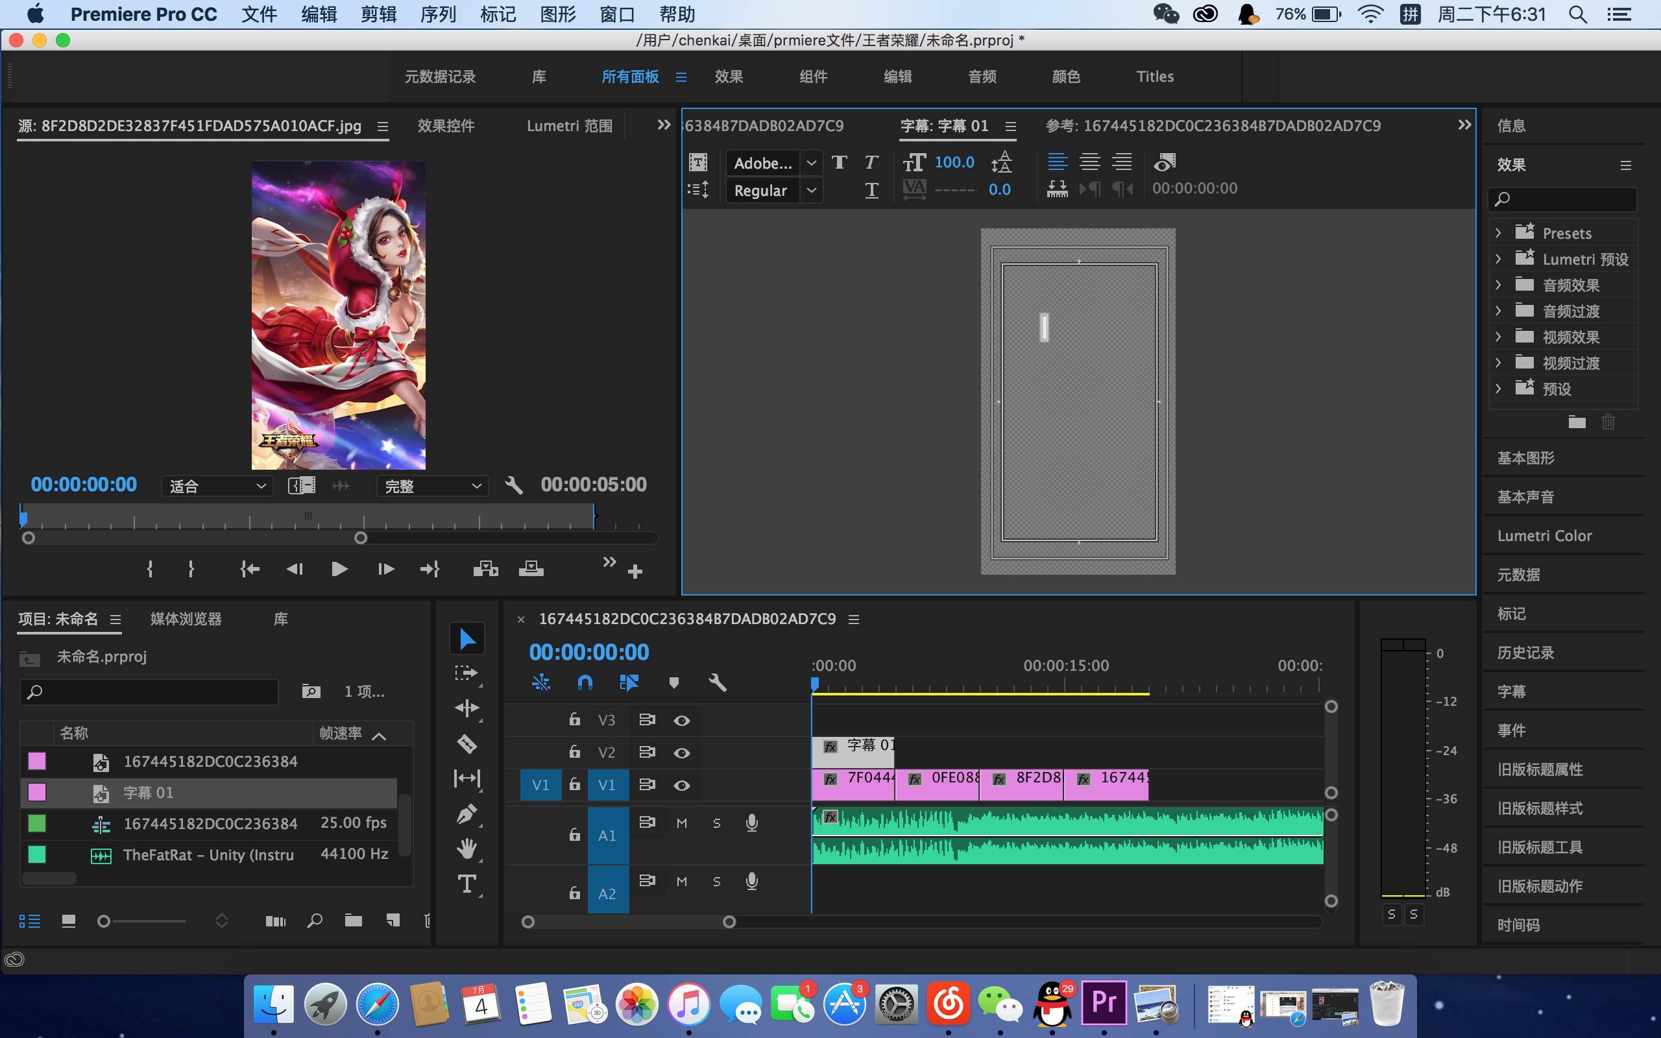Open the 适合 zoom level dropdown
Screen dimensions: 1661x1038
(217, 486)
